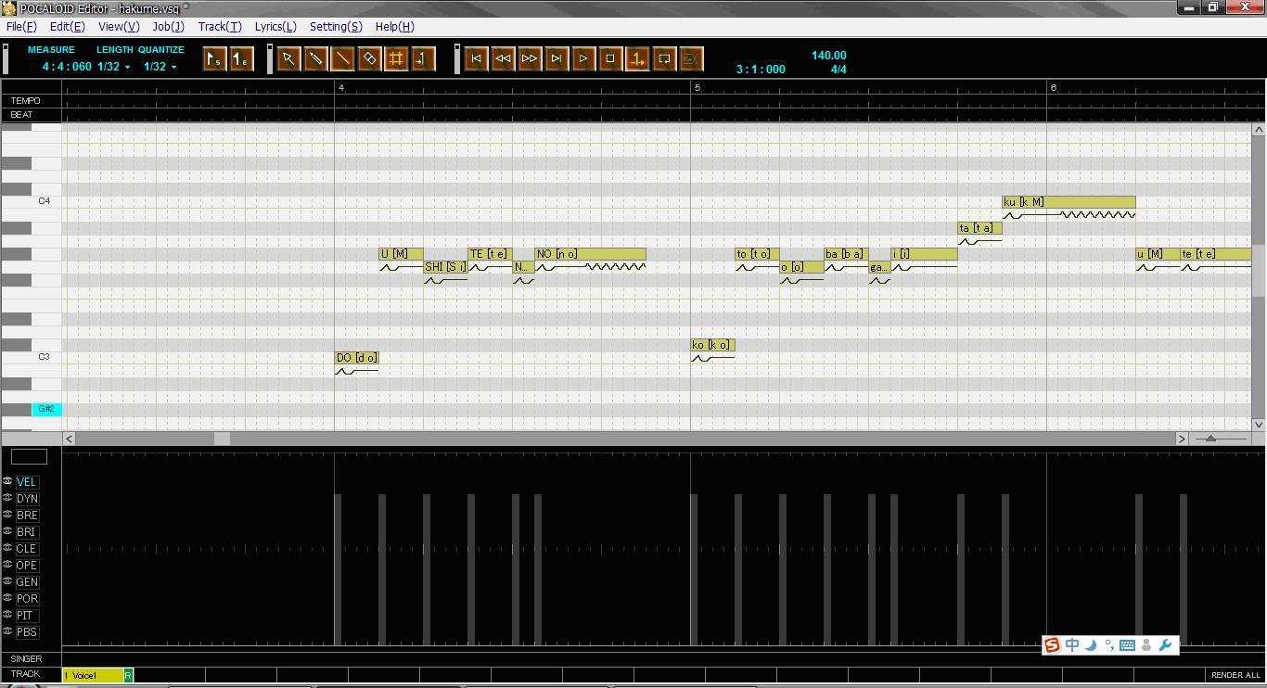1267x688 pixels.
Task: Click the scroll-left arrow of the piano roll
Action: 70,438
